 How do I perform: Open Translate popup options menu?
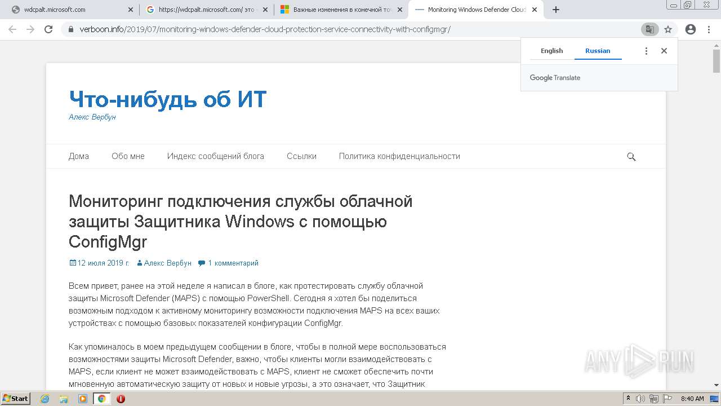[646, 51]
